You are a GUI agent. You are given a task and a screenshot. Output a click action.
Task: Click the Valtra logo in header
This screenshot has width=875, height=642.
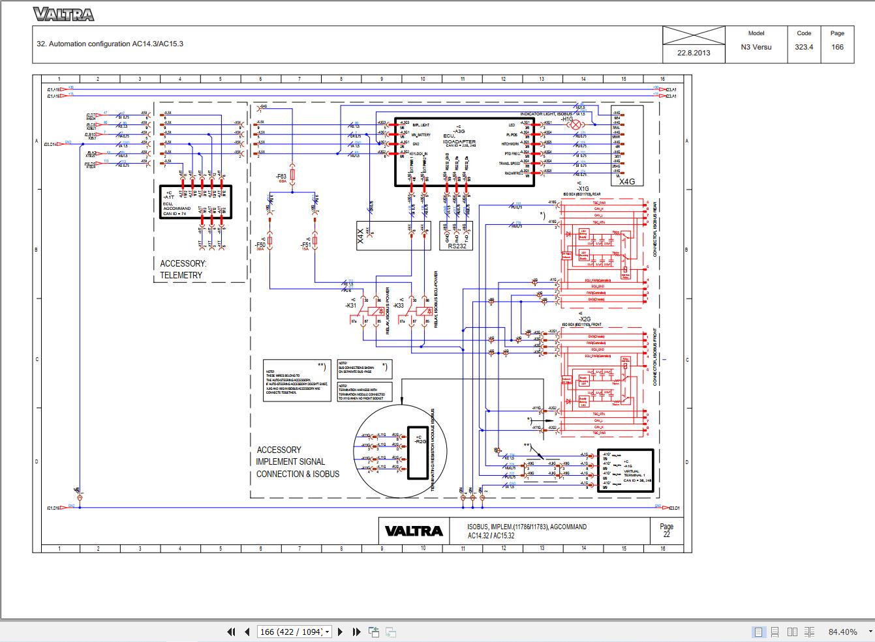tap(63, 14)
